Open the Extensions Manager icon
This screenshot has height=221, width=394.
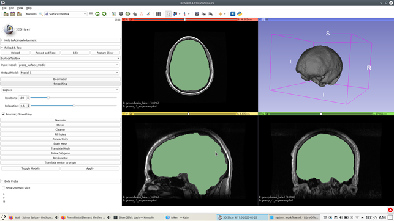coord(233,14)
